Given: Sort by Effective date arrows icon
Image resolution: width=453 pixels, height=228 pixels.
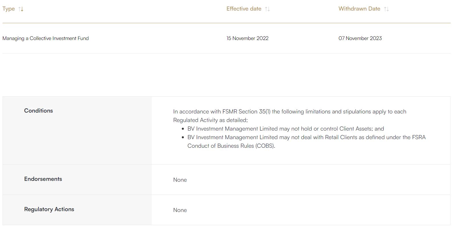Looking at the screenshot, I should click(x=267, y=9).
